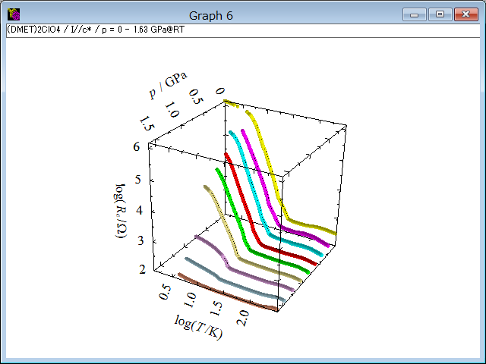The image size is (486, 364).
Task: Click the Graph 6 window app icon
Action: (x=14, y=14)
